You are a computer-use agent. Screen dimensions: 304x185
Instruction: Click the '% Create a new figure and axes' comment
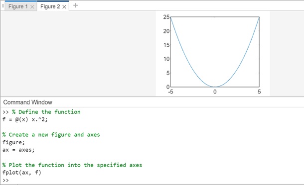coord(51,135)
